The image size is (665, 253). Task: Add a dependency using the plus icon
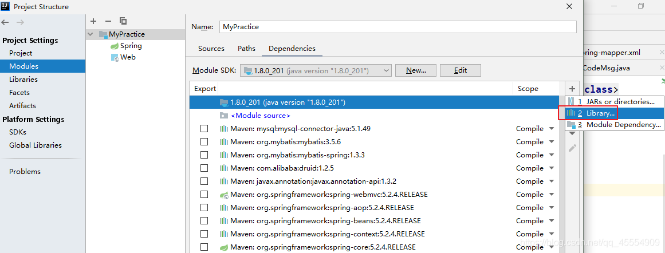click(x=572, y=89)
